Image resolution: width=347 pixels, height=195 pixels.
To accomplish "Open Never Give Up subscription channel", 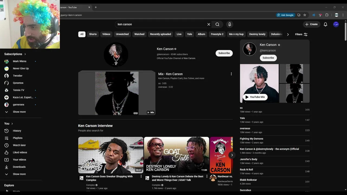I will (x=20, y=69).
